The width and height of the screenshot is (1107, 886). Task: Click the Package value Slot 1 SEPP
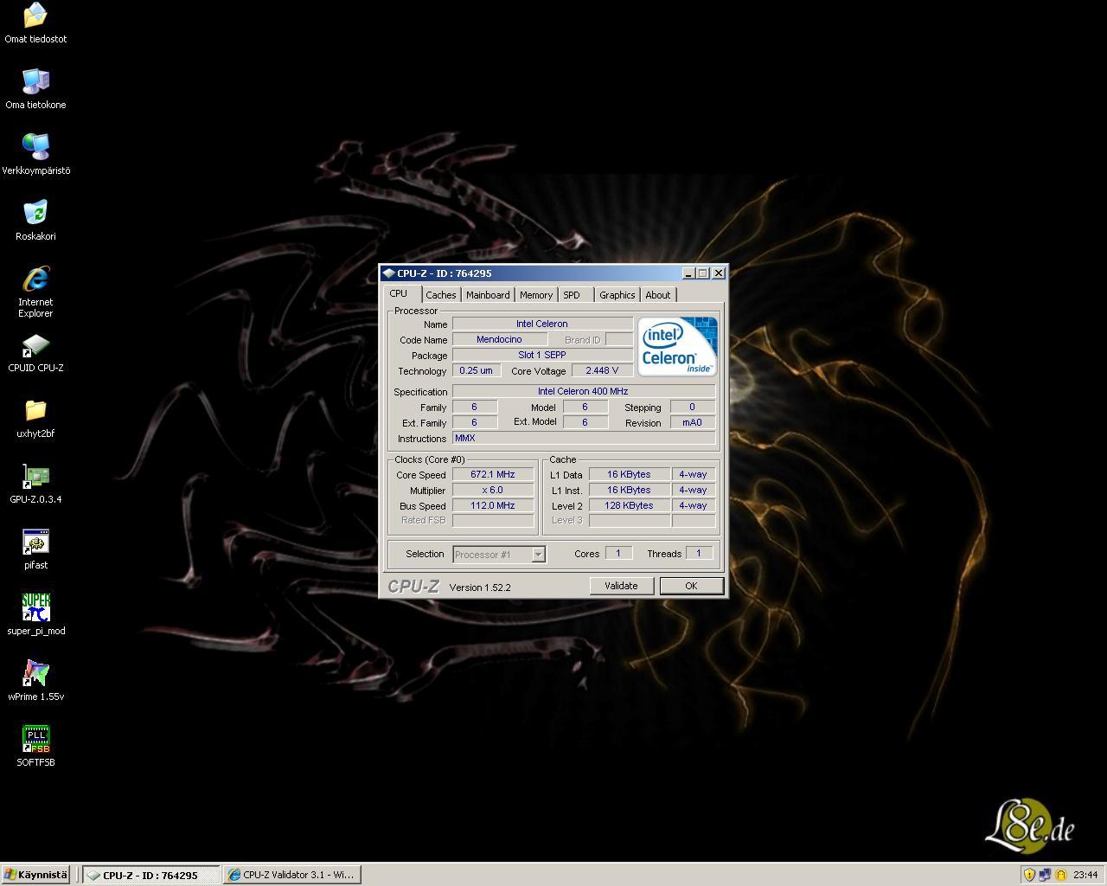pos(542,355)
